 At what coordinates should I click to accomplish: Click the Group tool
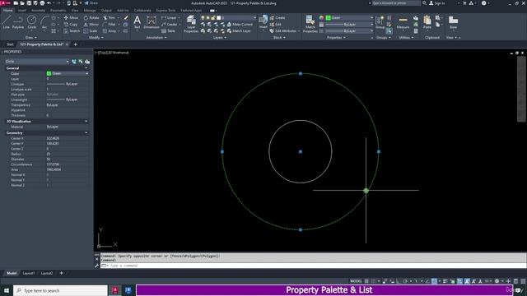pos(380,22)
